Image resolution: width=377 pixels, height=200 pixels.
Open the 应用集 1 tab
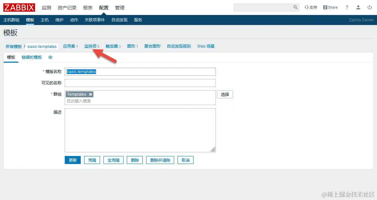click(70, 46)
